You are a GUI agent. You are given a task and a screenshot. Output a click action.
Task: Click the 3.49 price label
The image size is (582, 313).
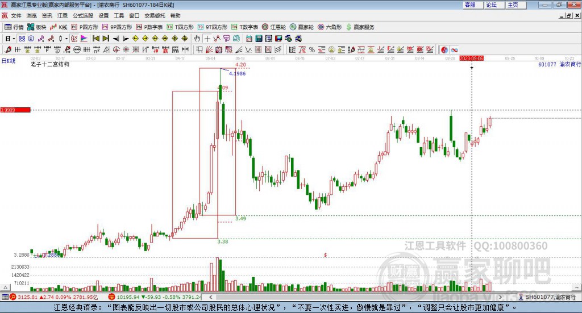click(x=240, y=219)
